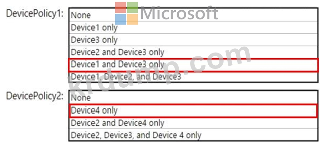Choose 'Device1, Device2, and Device3' option
Screen dimensions: 320x142
coord(193,77)
